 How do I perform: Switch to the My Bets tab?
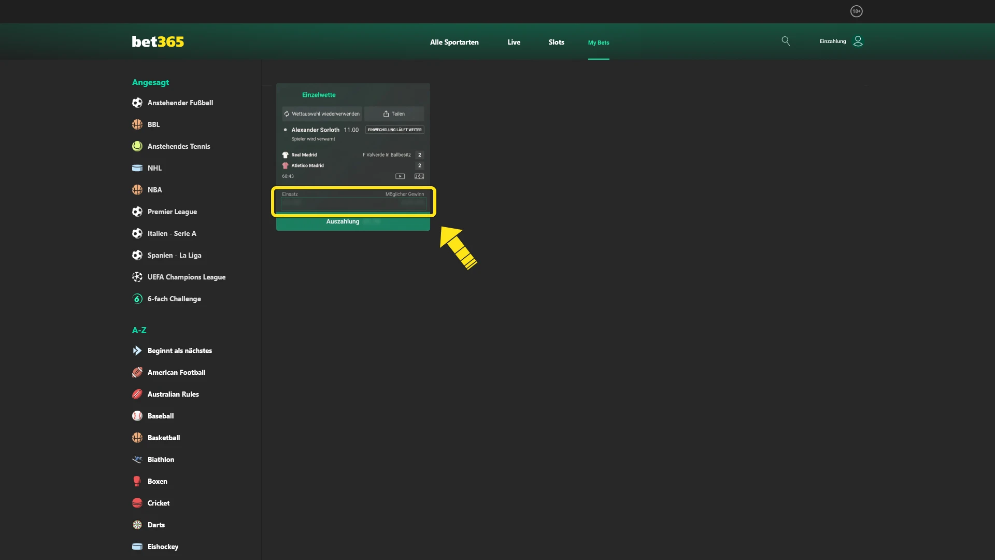(599, 43)
